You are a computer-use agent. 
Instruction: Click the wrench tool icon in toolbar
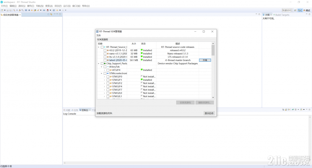[23, 10]
